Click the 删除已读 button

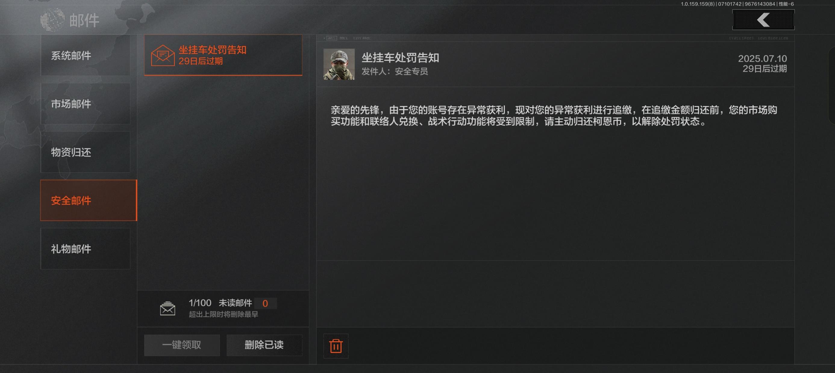point(264,345)
